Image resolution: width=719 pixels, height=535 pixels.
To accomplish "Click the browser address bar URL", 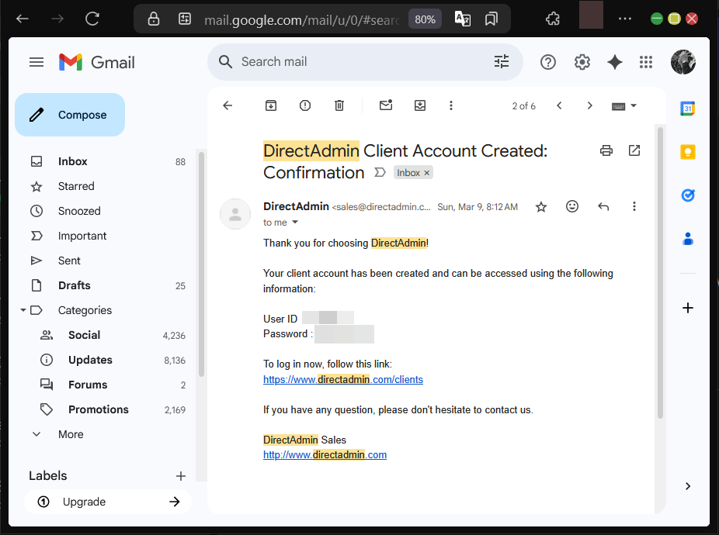I will [x=303, y=19].
